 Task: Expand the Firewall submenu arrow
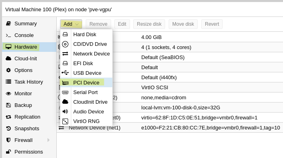[48, 140]
